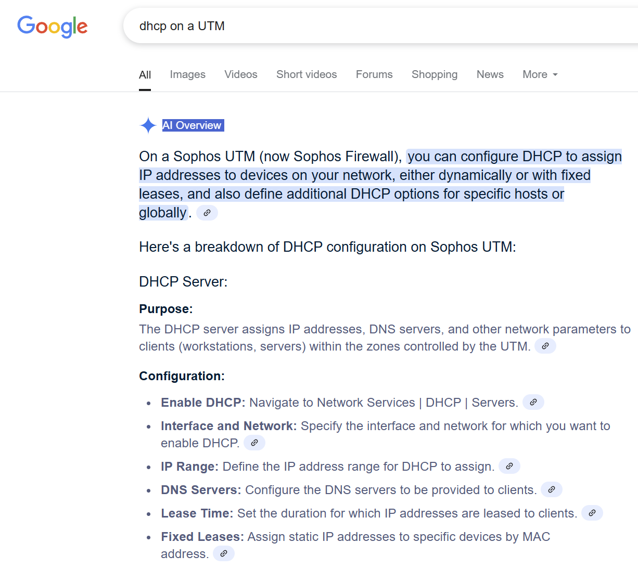Click the Google logo
The image size is (638, 569).
click(x=53, y=27)
